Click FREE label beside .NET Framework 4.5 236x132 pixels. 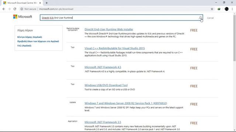[x=194, y=68]
